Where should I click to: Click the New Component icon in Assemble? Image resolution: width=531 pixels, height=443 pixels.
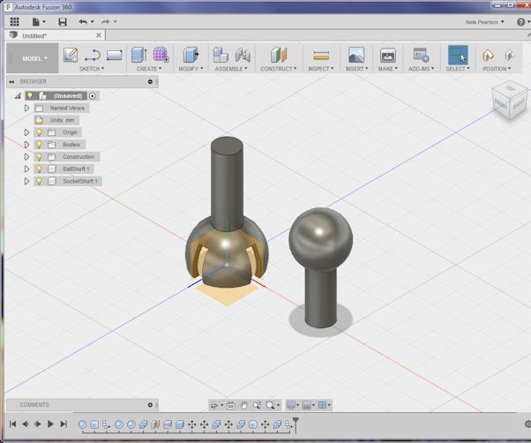pyautogui.click(x=221, y=55)
